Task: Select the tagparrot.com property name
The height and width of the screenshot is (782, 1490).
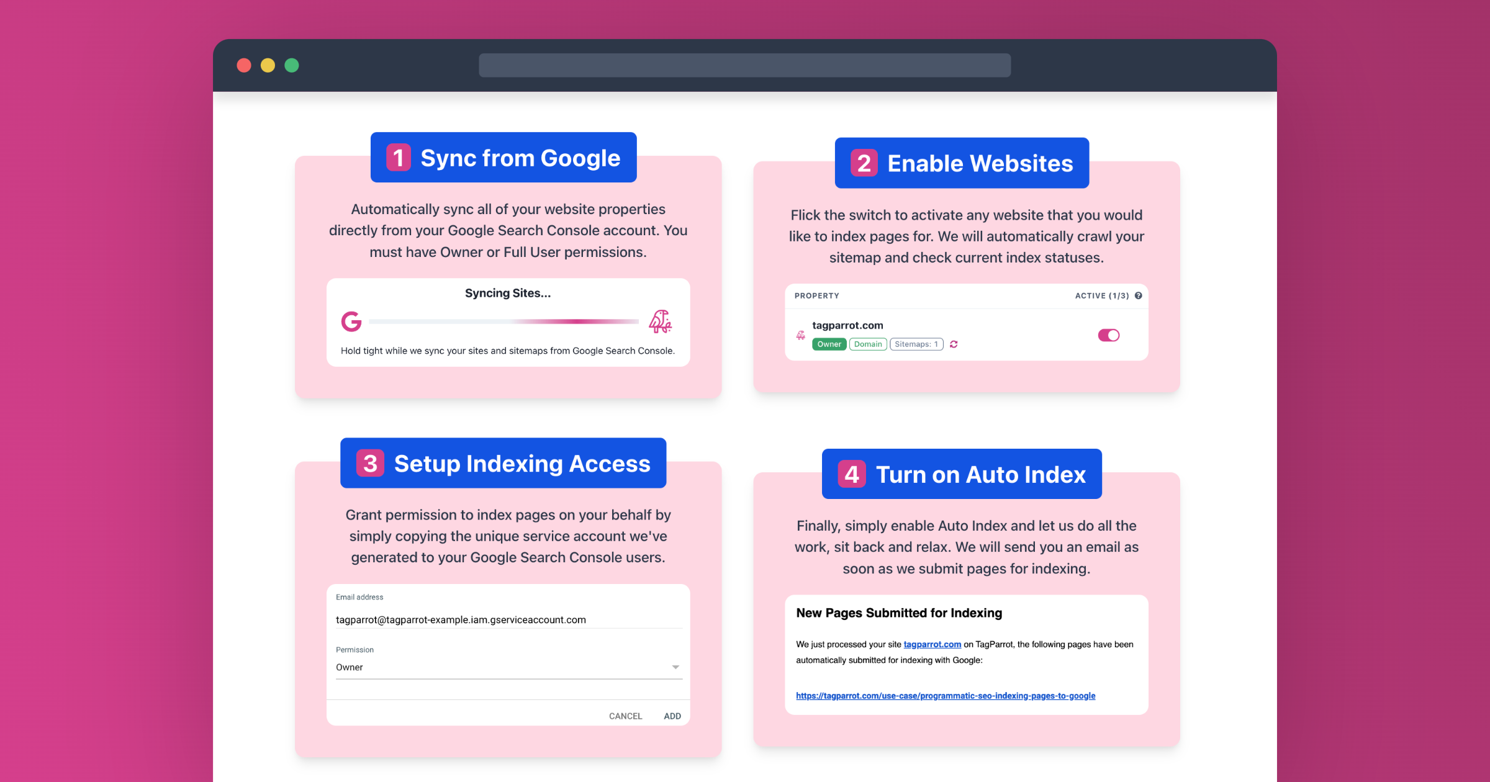Action: point(847,325)
